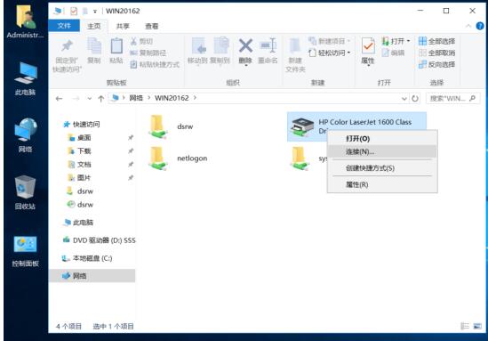Switch to details view icon
Viewport: 488px width, 341px height.
point(465,327)
